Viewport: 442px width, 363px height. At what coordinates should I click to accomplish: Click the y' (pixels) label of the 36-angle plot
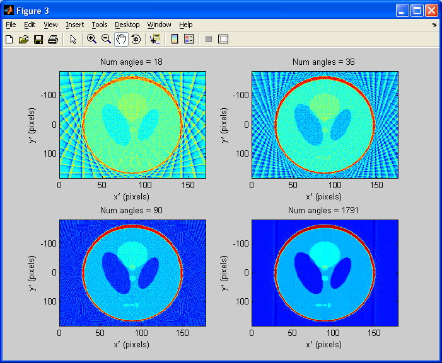224,125
